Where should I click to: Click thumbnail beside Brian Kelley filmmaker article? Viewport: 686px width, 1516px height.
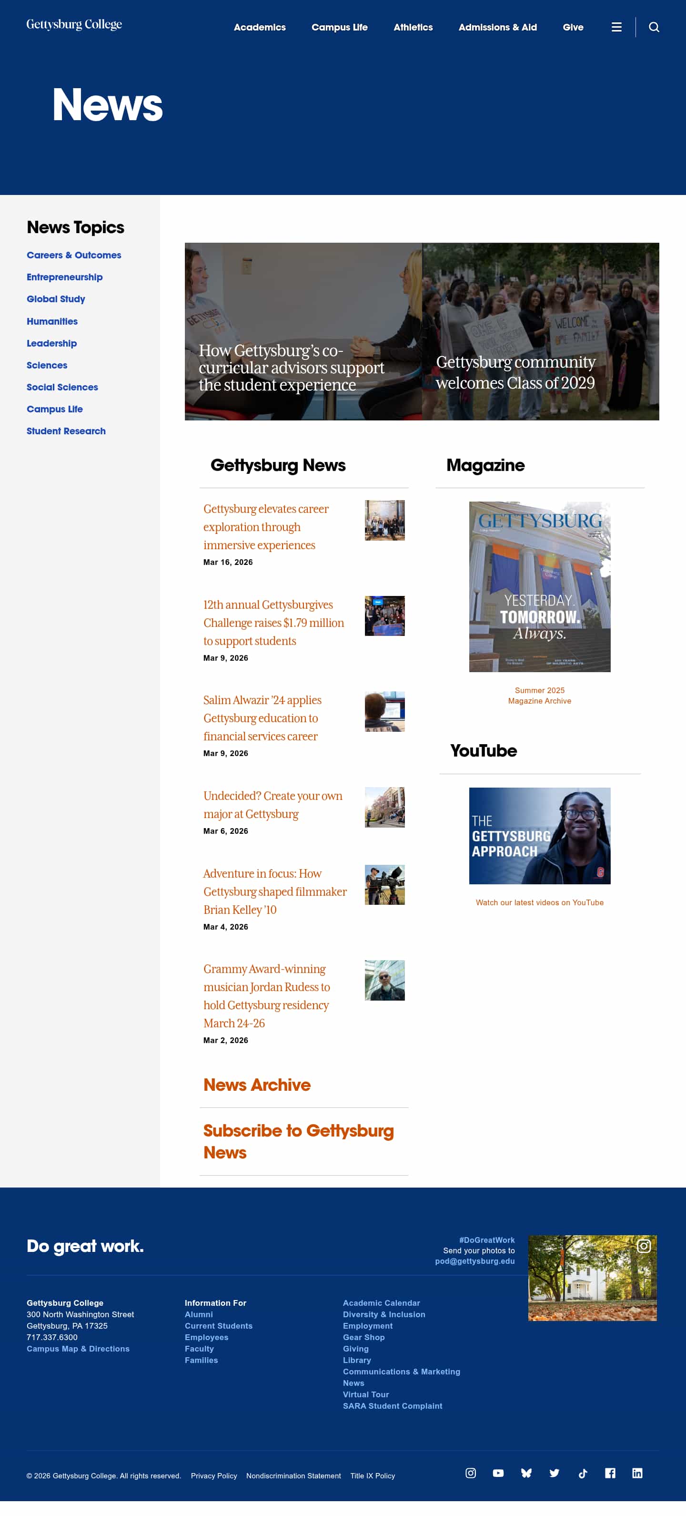385,885
